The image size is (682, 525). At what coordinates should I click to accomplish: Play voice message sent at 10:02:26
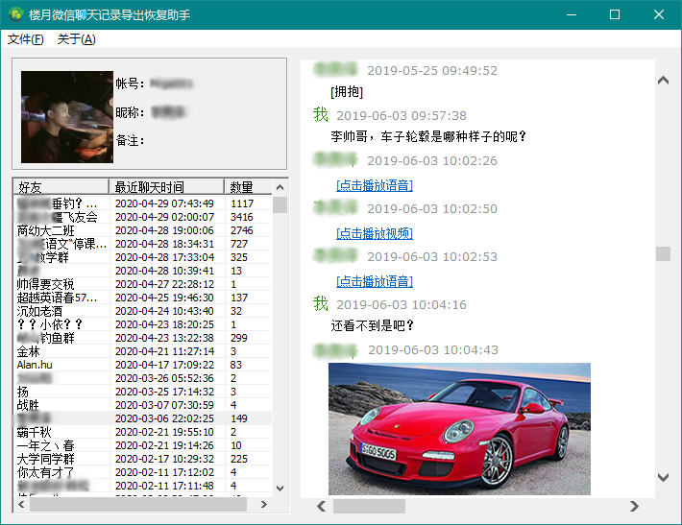click(x=374, y=185)
